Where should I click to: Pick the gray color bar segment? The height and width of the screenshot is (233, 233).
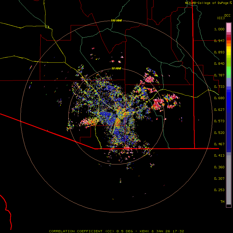(229, 180)
